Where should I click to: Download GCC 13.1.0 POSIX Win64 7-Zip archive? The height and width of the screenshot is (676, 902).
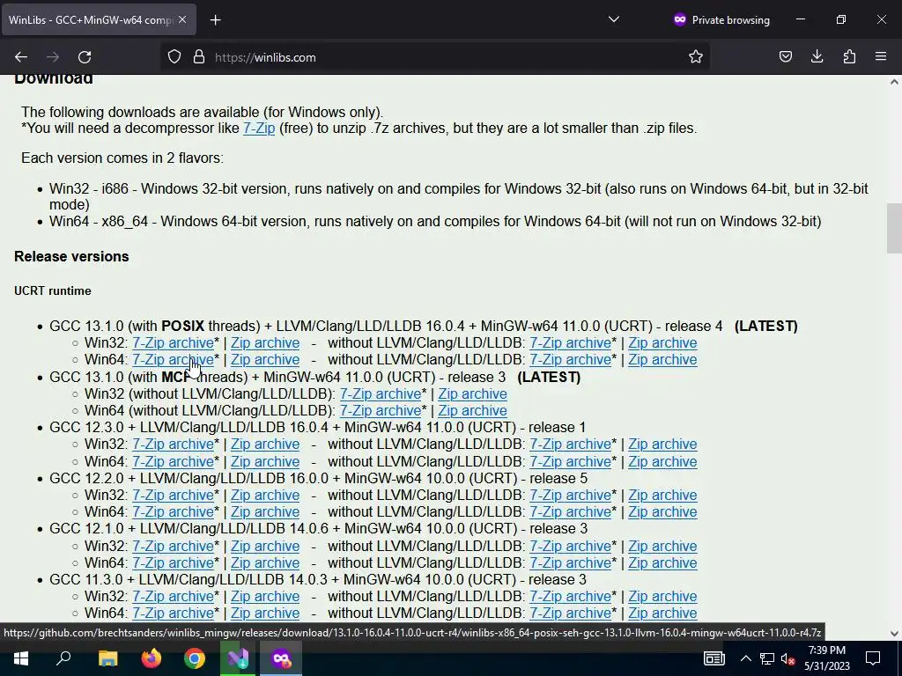[x=174, y=360]
